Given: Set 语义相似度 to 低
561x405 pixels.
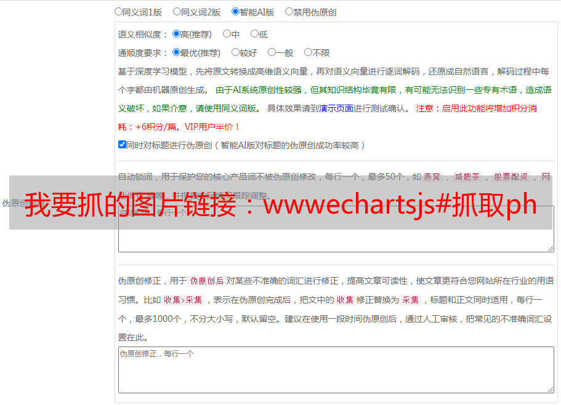Looking at the screenshot, I should pos(254,34).
